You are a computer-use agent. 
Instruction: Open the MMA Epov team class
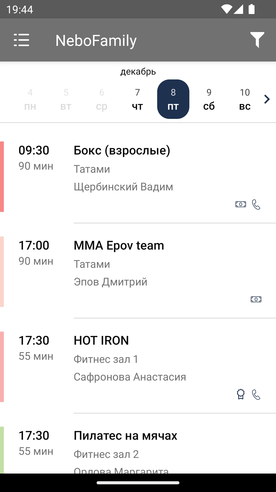(138, 272)
